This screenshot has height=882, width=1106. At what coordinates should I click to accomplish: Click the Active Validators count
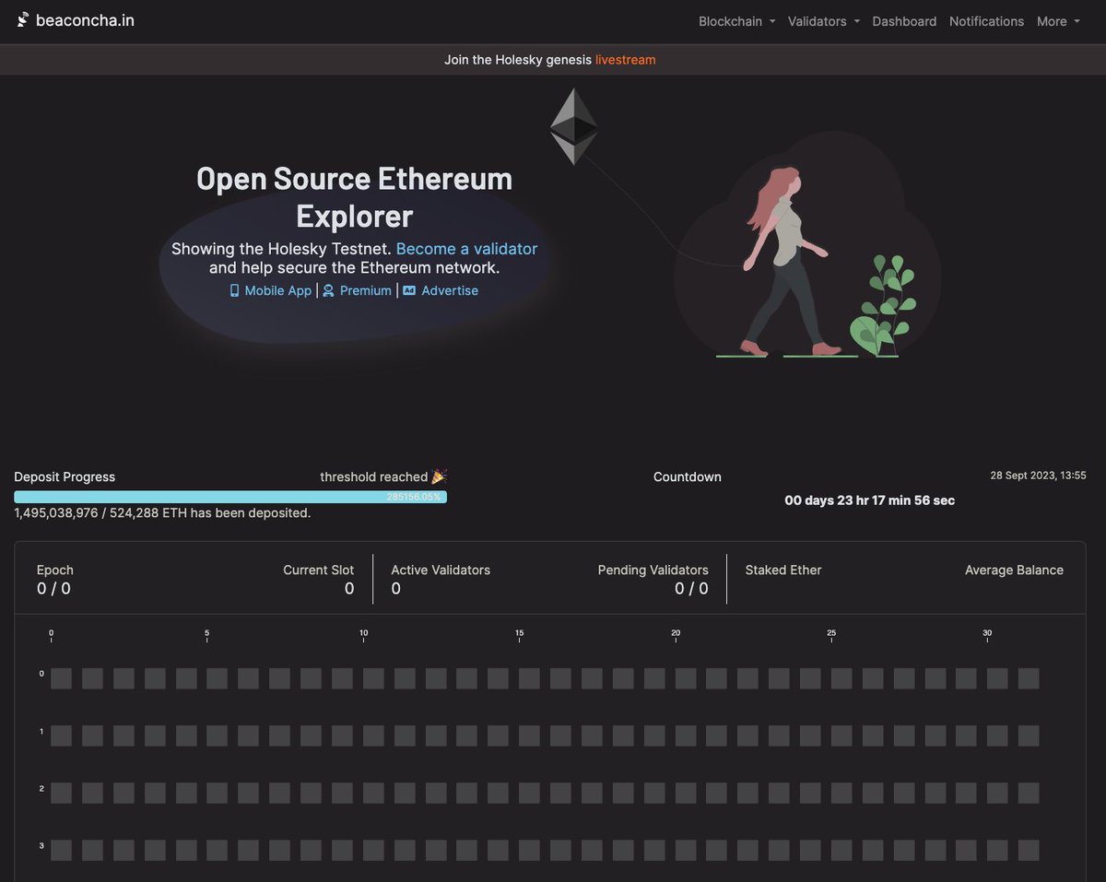(x=396, y=588)
